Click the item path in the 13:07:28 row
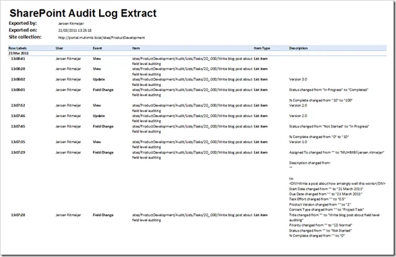Screen dimensions: 396x257 tap(192, 217)
